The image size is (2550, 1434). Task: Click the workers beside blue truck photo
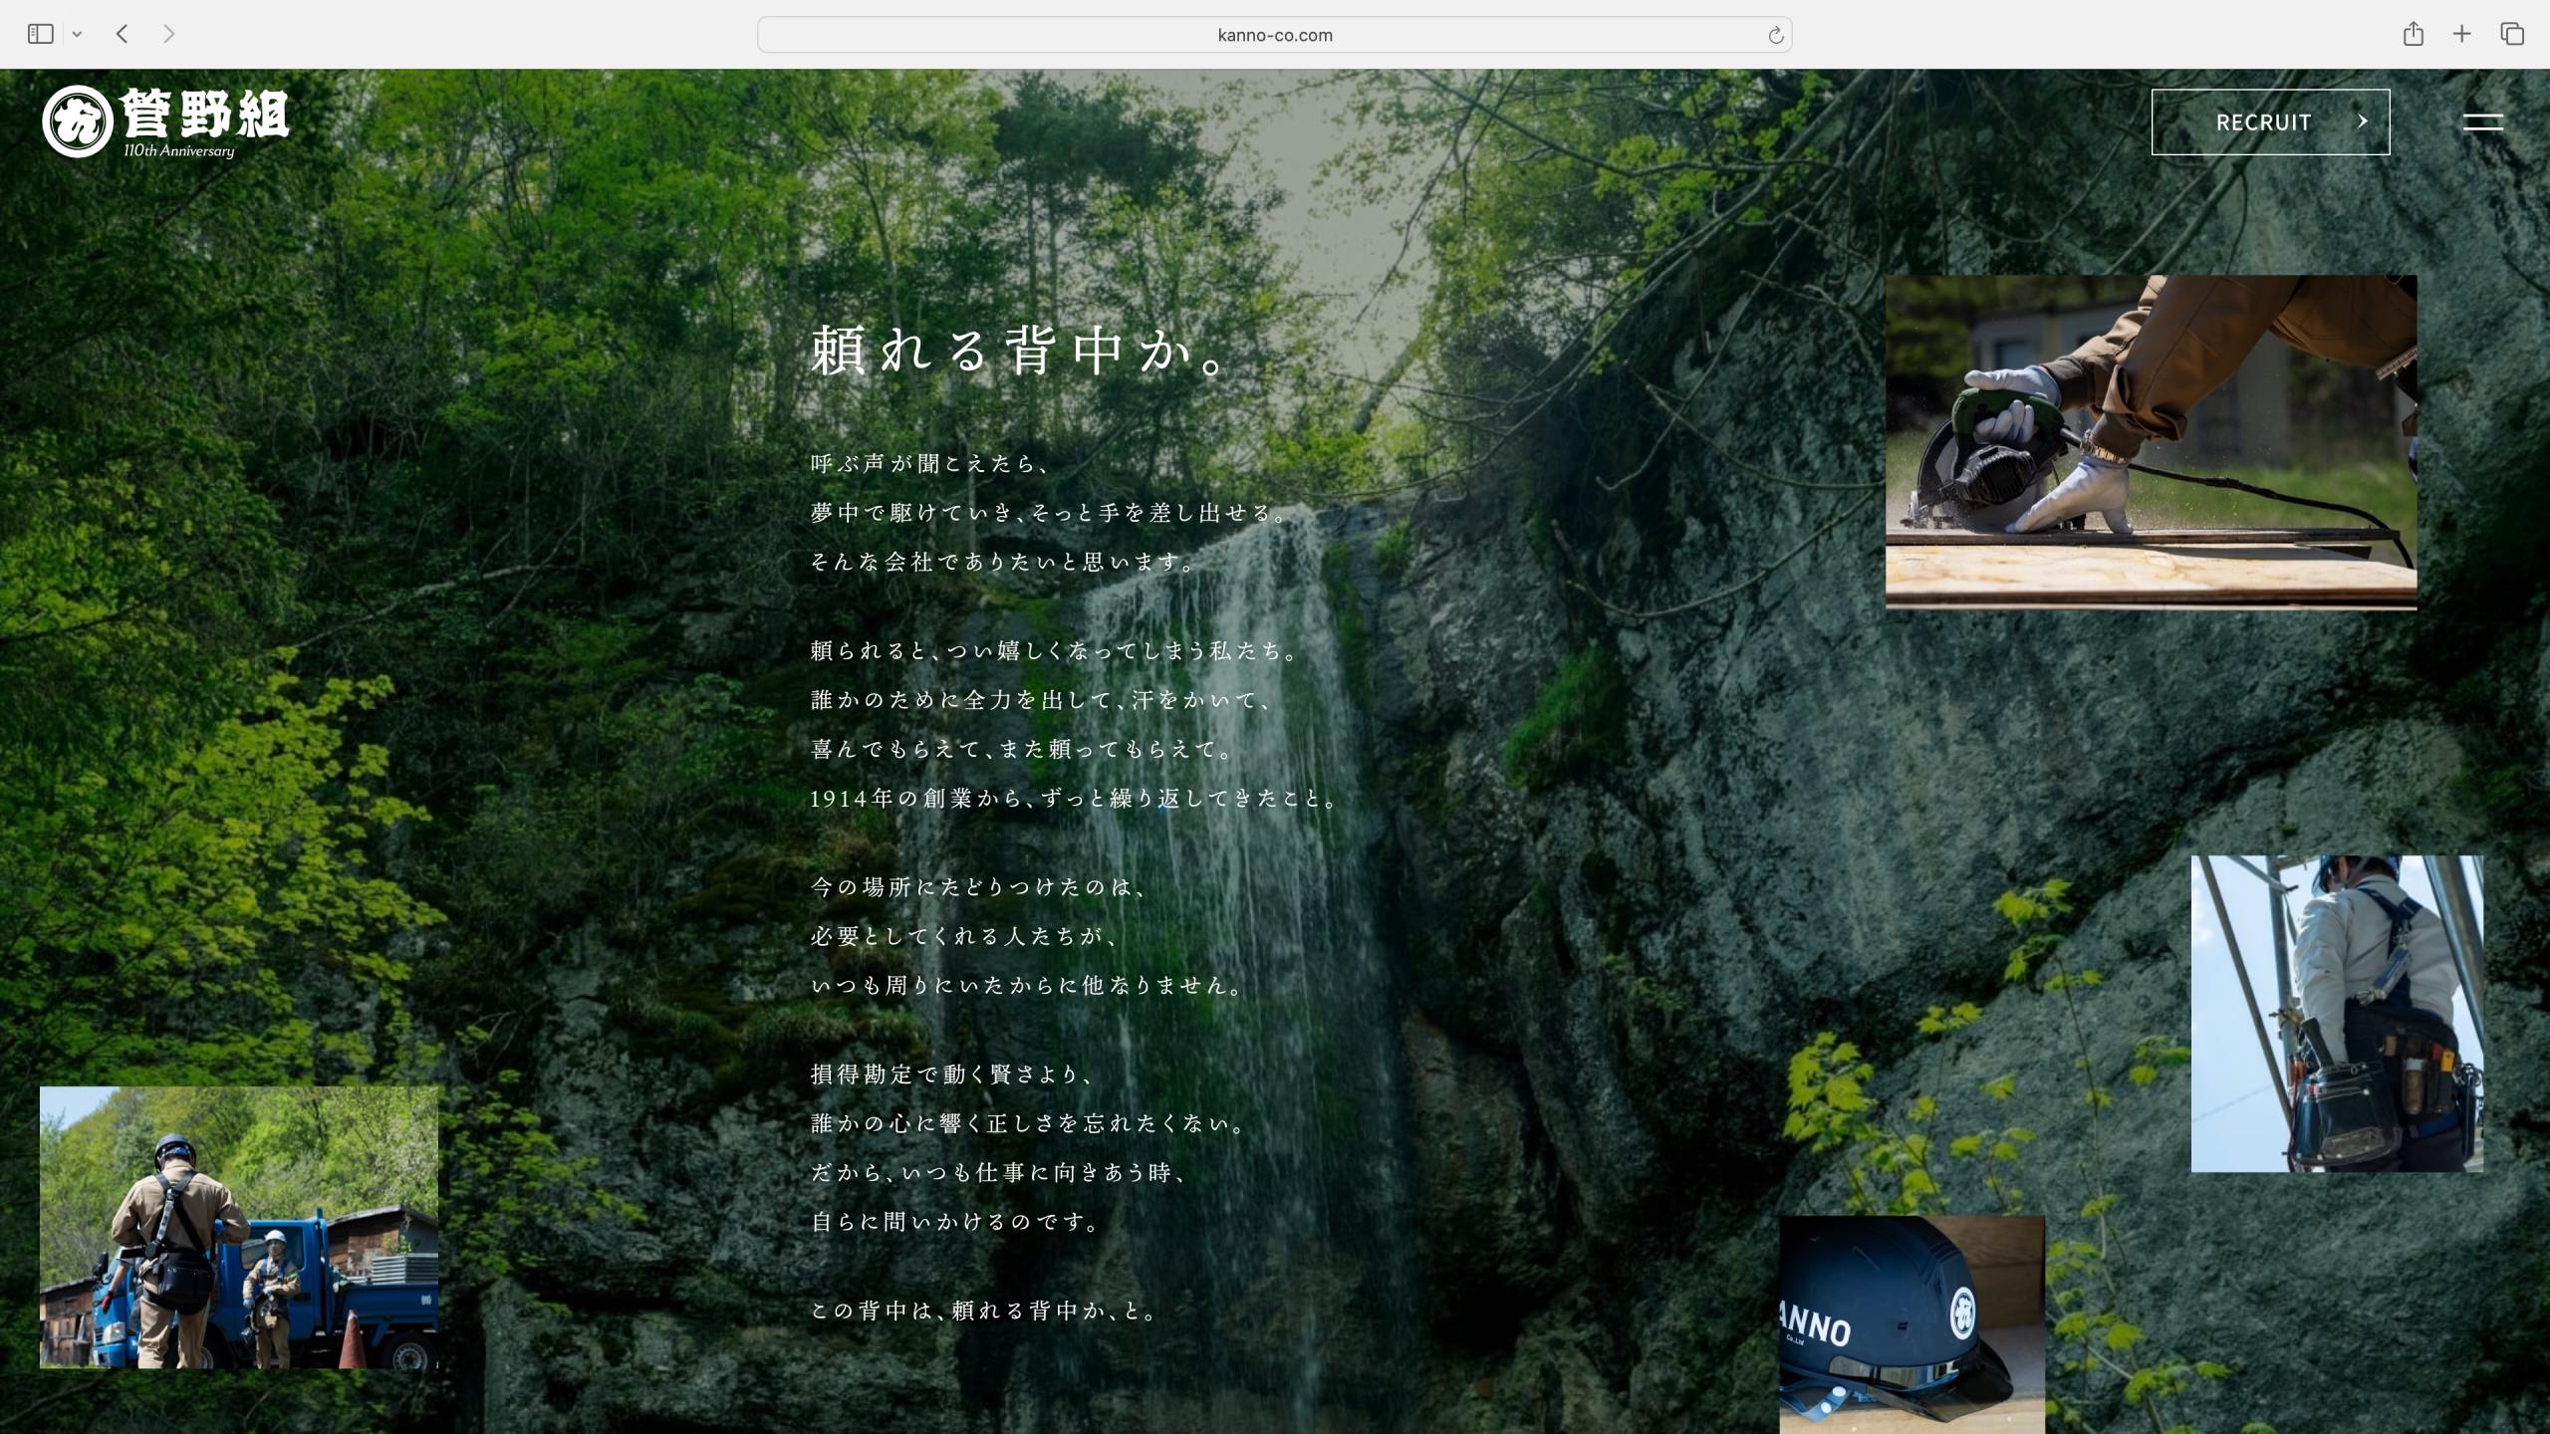coord(238,1227)
